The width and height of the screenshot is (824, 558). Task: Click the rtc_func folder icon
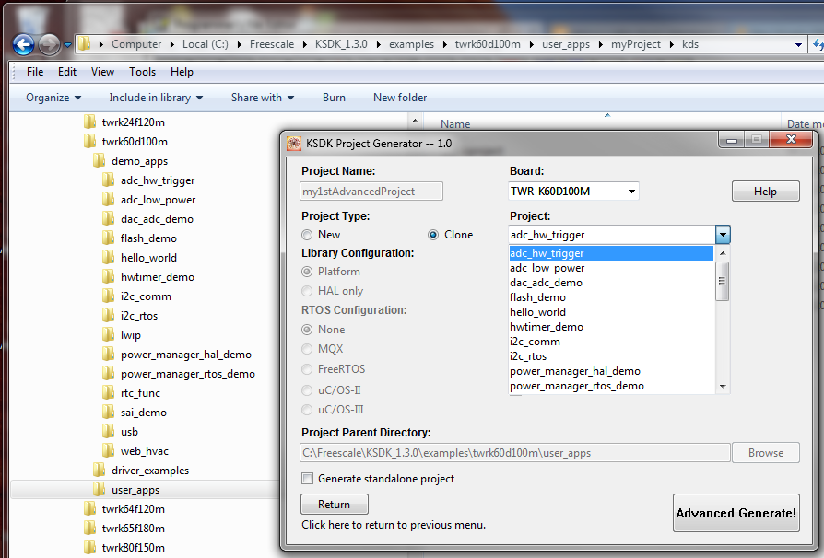click(108, 392)
